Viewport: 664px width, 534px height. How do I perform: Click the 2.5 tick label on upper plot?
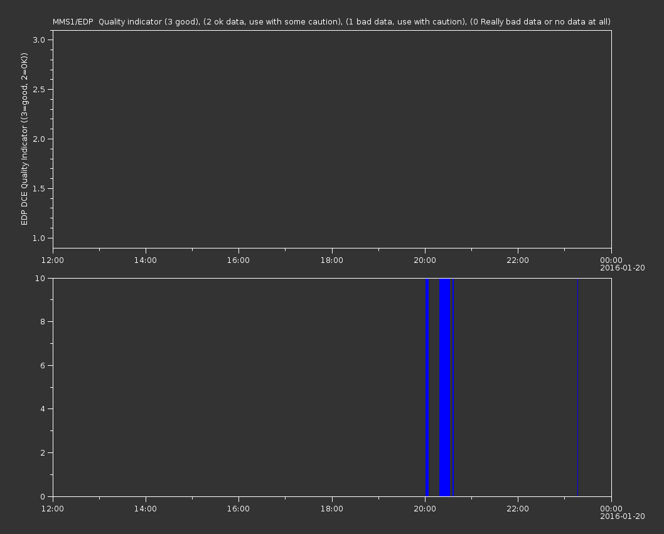[x=38, y=90]
